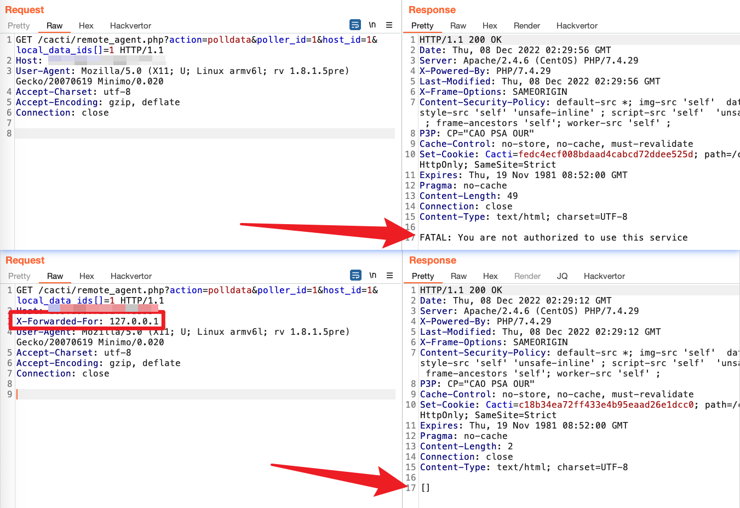Show non-printable characters in top Request pane
This screenshot has height=508, width=740.
(372, 25)
